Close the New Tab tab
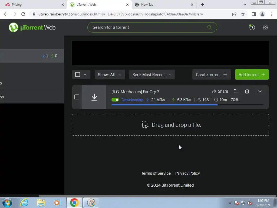Viewport: 277px width, 208px height. [192, 5]
